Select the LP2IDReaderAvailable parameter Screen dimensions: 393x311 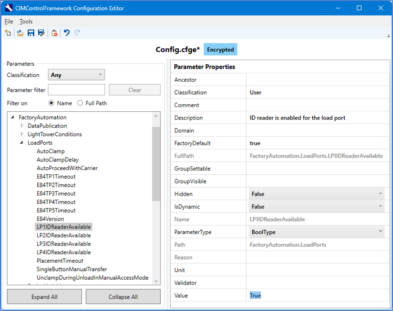click(x=64, y=236)
